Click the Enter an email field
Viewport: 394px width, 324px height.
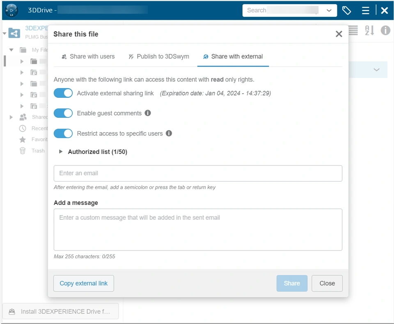(x=198, y=173)
